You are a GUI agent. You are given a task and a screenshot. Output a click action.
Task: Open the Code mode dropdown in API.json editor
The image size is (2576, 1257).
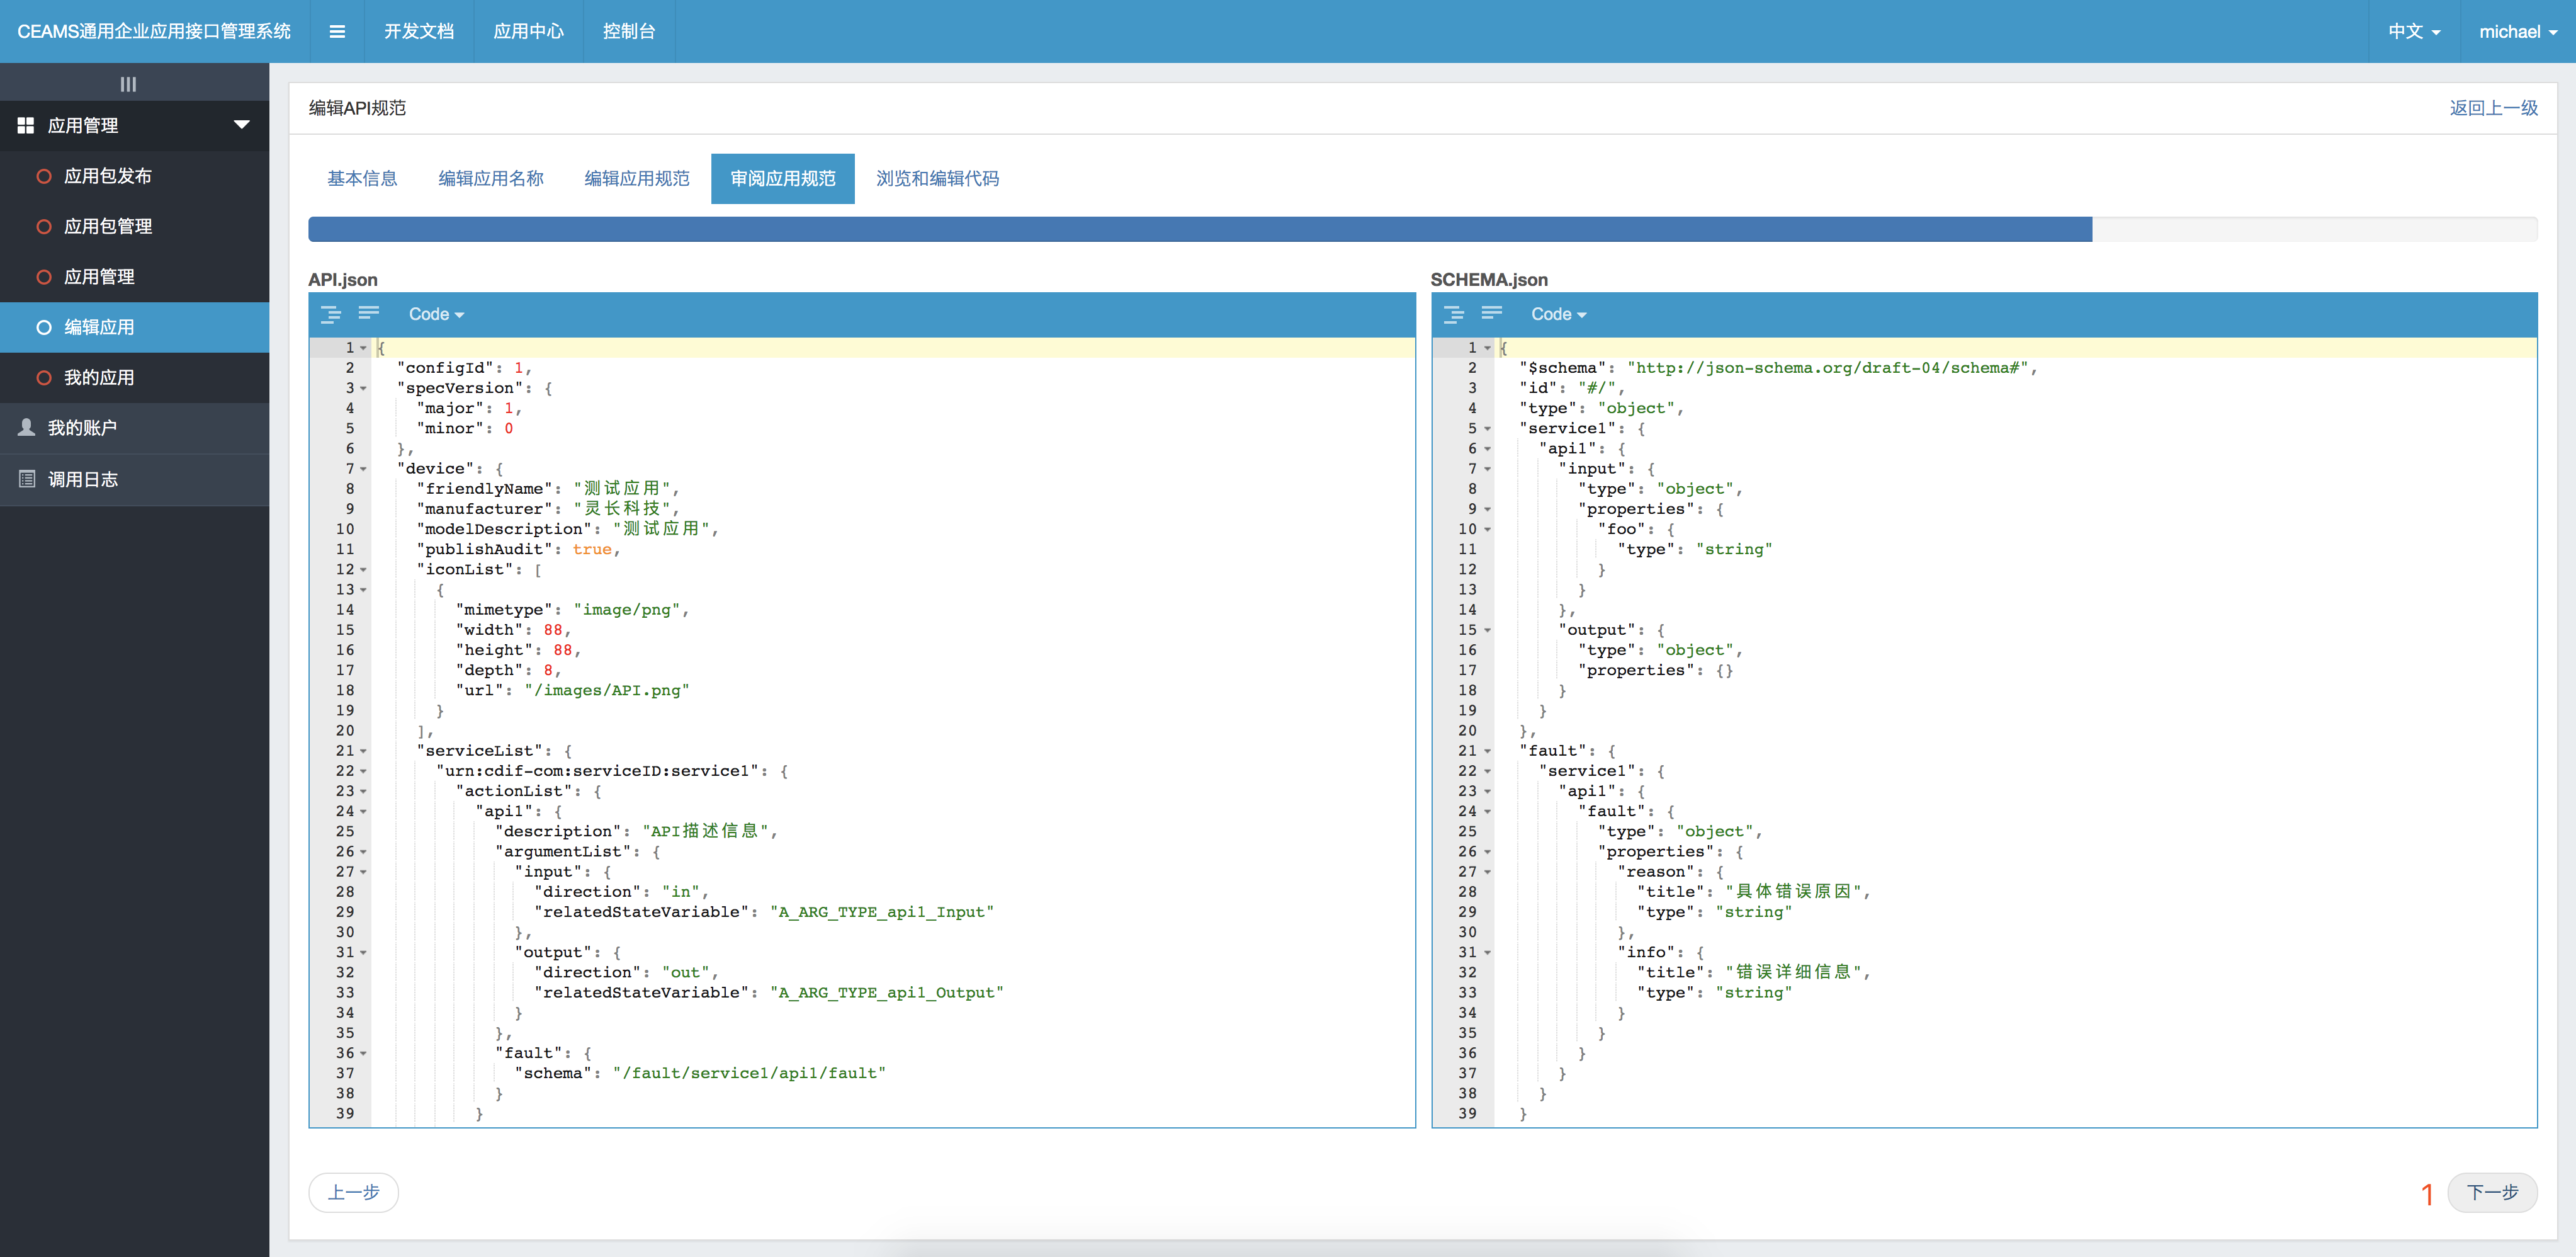436,314
